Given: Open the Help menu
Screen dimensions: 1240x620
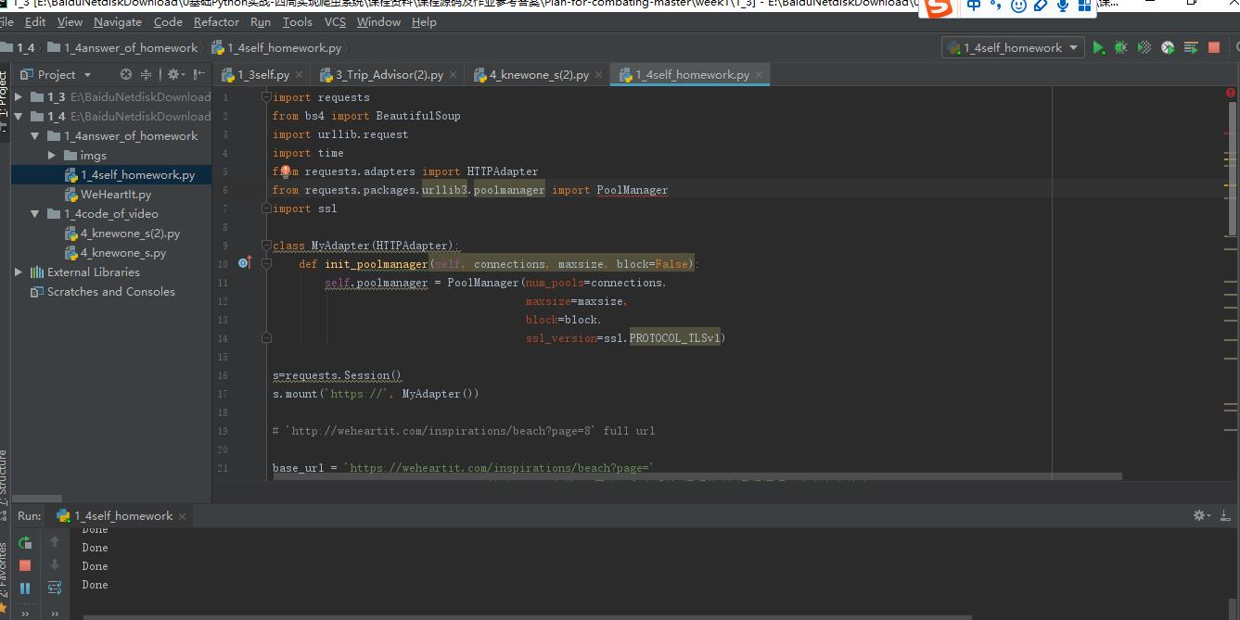Looking at the screenshot, I should coord(424,21).
